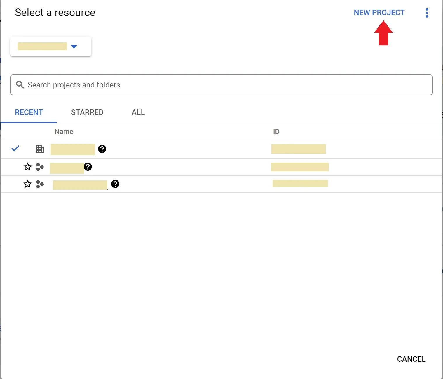Switch to the STARRED tab
Viewport: 443px width, 379px height.
click(87, 112)
